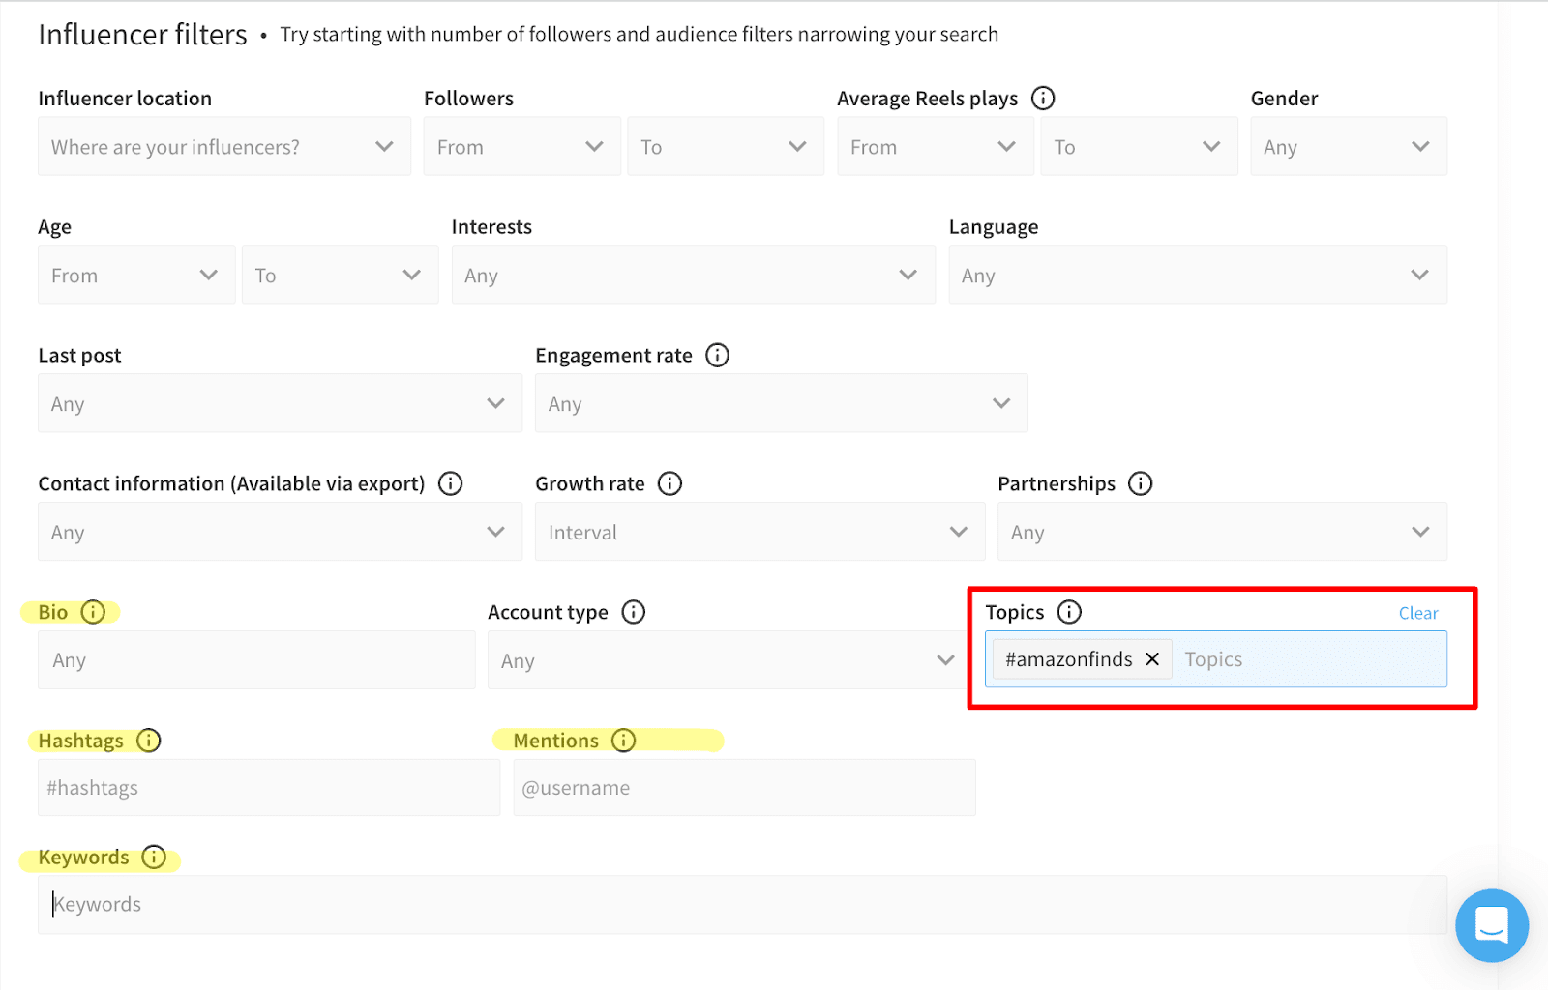Click the Account type info icon
The width and height of the screenshot is (1548, 990).
[633, 612]
